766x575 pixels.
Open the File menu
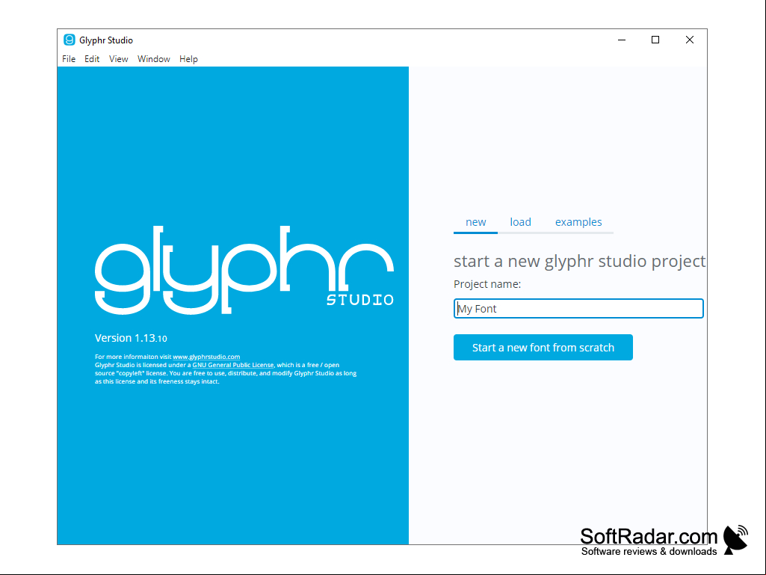[69, 58]
